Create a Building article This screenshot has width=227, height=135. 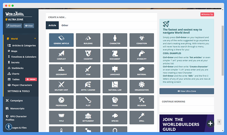[88, 40]
